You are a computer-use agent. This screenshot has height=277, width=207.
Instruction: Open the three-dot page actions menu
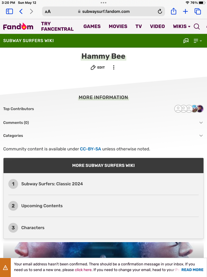[x=114, y=67]
